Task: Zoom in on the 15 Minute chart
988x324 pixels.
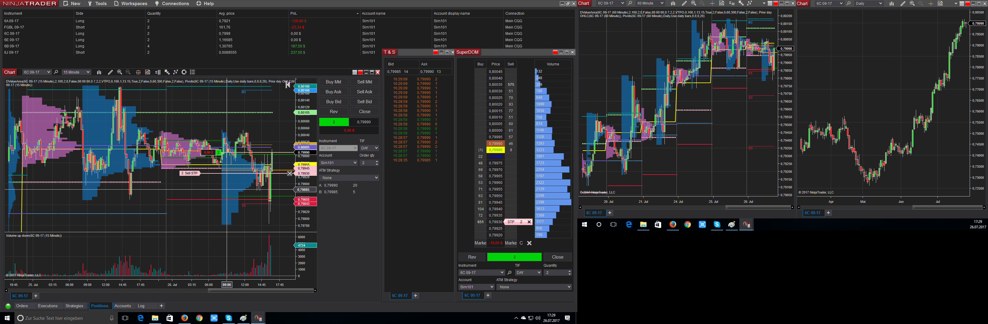Action: coord(120,72)
